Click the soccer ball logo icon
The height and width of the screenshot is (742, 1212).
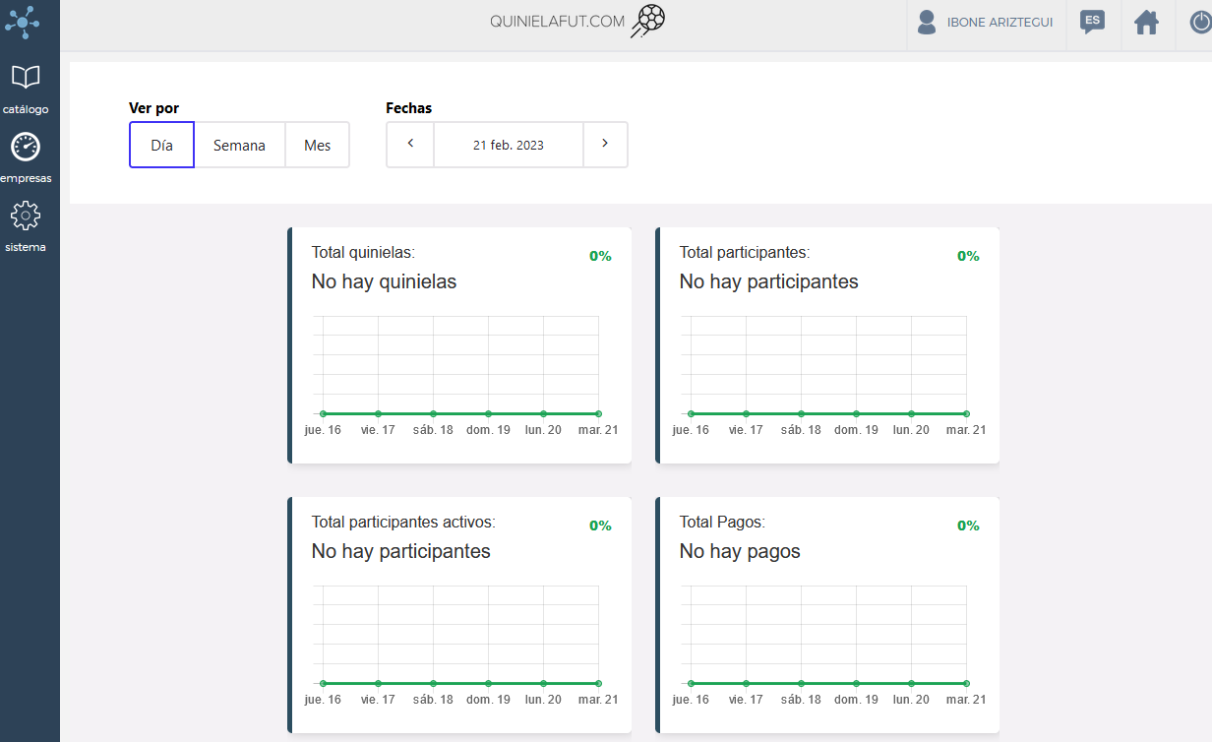tap(648, 21)
